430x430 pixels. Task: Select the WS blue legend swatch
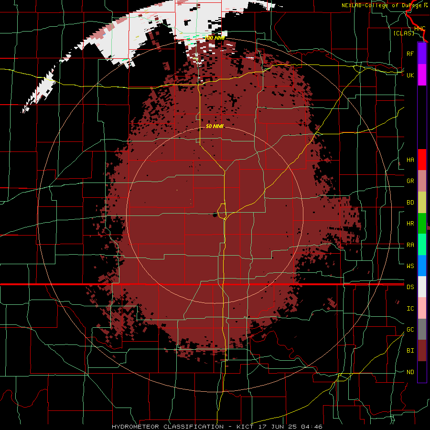(x=422, y=266)
